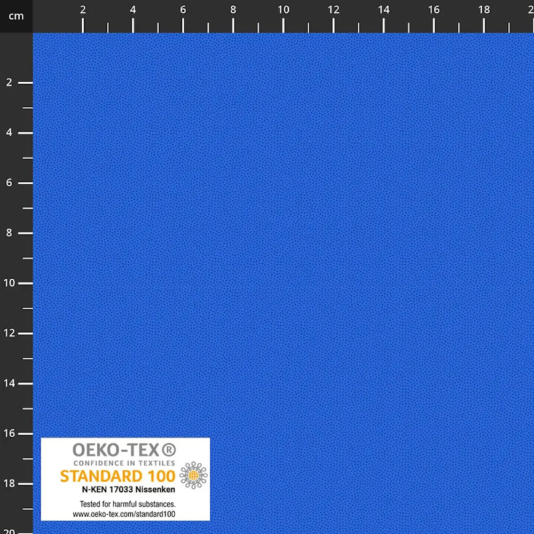Click the 2 on the top ruler
The height and width of the screenshot is (534, 534).
pyautogui.click(x=83, y=10)
